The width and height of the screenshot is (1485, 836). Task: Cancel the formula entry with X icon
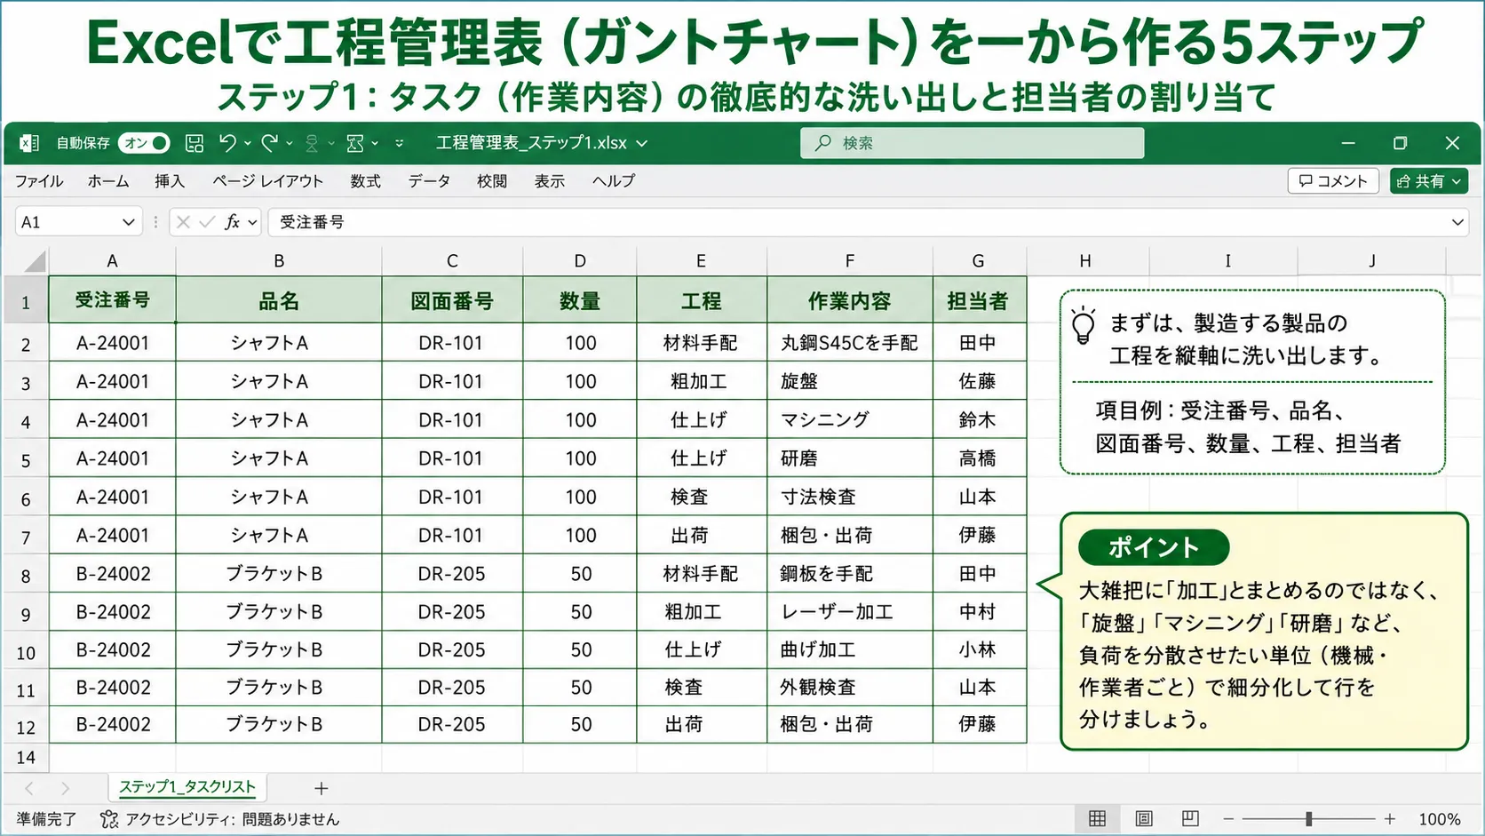[x=183, y=222]
